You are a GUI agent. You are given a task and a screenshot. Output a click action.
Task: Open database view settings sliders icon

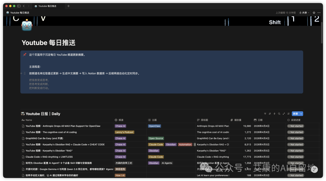pos(289,114)
